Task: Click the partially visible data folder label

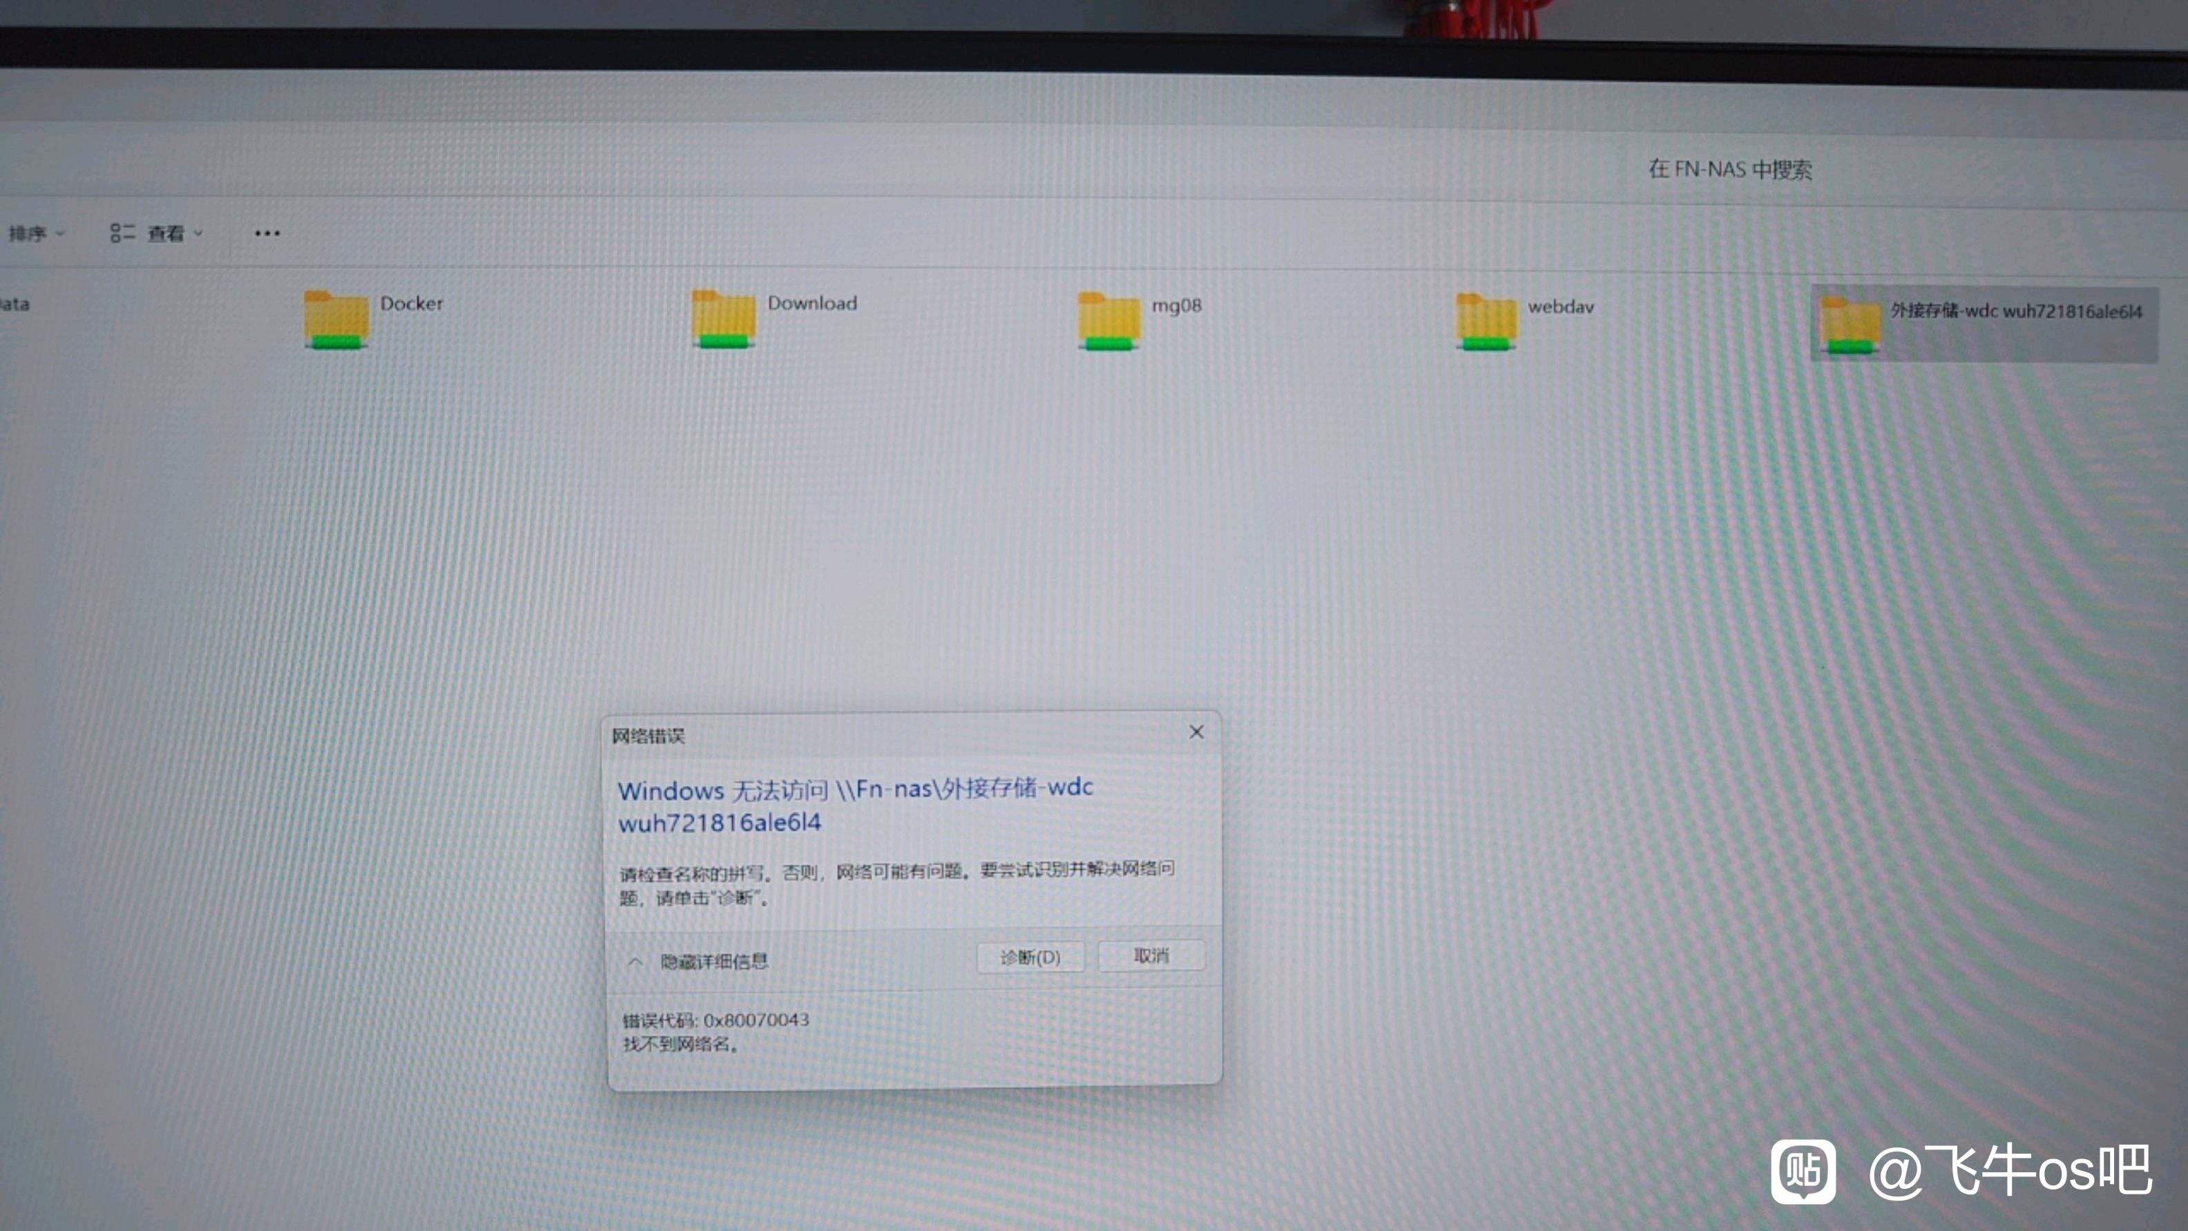Action: click(x=14, y=304)
